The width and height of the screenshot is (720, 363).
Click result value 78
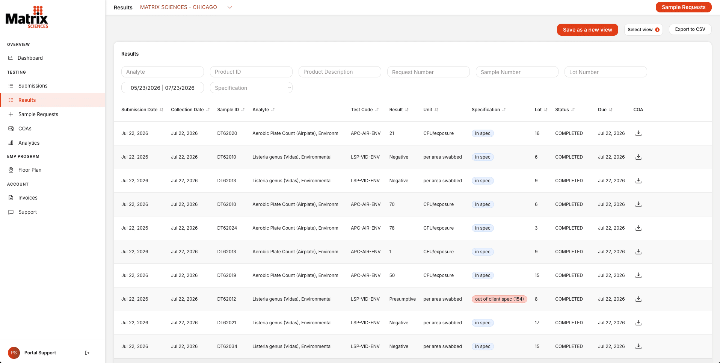(392, 228)
